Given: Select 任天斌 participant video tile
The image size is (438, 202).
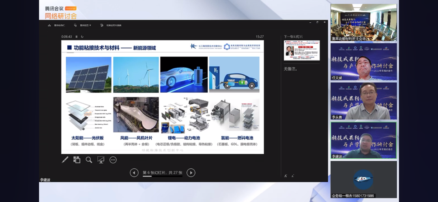Looking at the screenshot, I should tap(363, 62).
